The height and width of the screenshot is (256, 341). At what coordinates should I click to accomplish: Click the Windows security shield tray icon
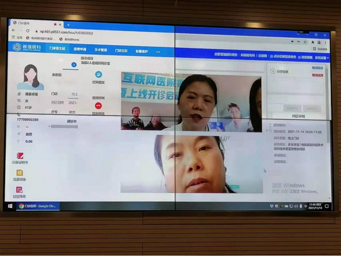272,206
